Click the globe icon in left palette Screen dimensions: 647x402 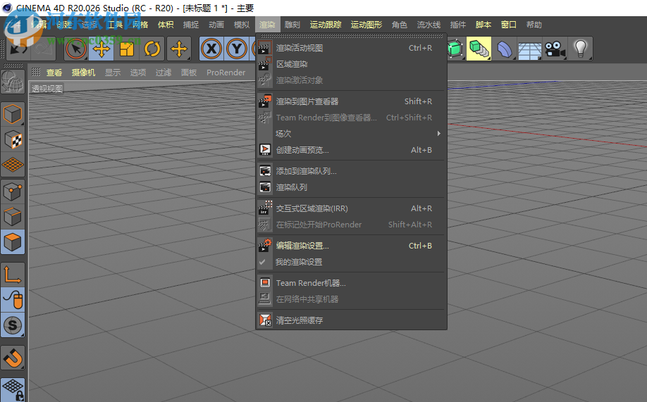click(13, 81)
